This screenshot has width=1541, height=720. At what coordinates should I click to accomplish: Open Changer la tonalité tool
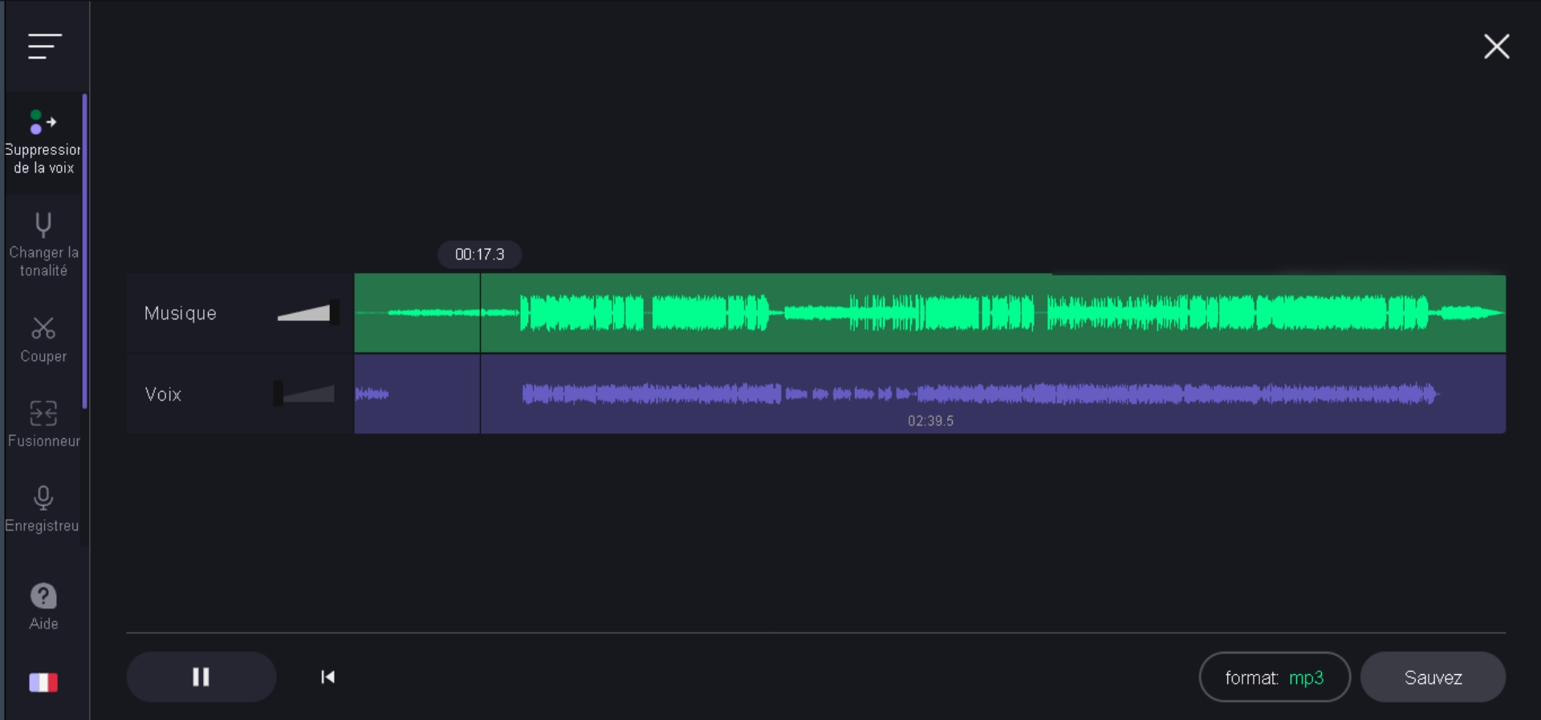pos(43,245)
